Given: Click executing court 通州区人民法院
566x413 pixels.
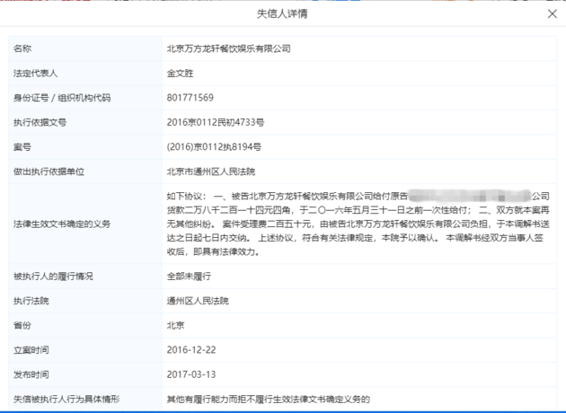Looking at the screenshot, I should click(x=198, y=301).
